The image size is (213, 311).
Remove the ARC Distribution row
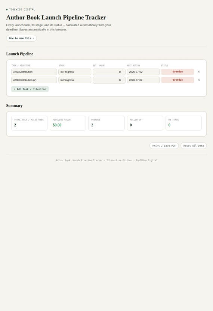pos(198,72)
